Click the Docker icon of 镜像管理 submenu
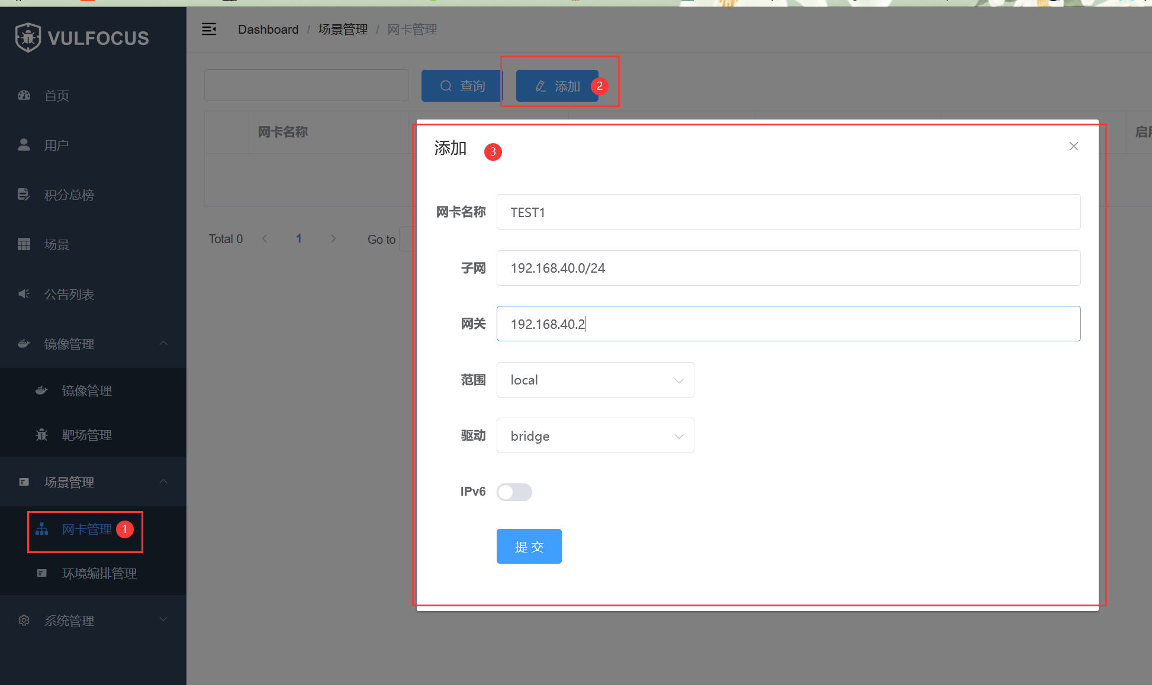 pos(41,390)
